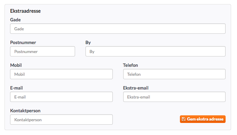Click the Ekstraadresse section heading
237x135 pixels.
click(x=25, y=11)
